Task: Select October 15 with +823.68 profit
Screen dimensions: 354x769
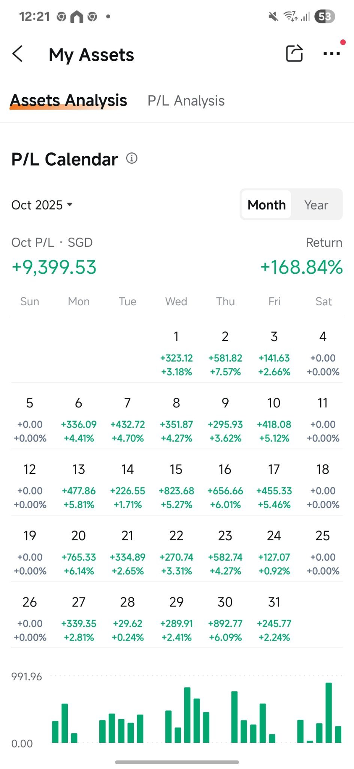Action: pos(176,486)
